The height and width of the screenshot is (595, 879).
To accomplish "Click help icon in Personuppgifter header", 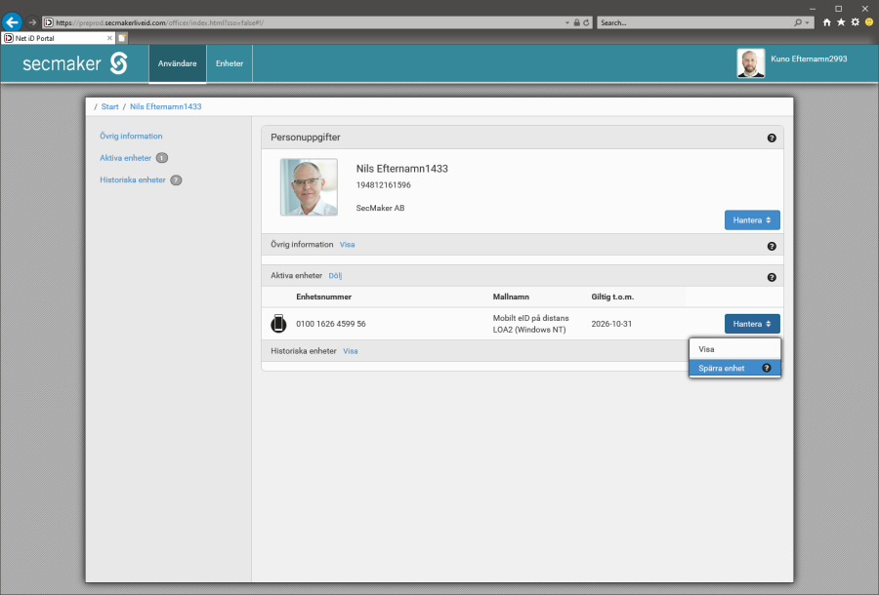I will 772,139.
